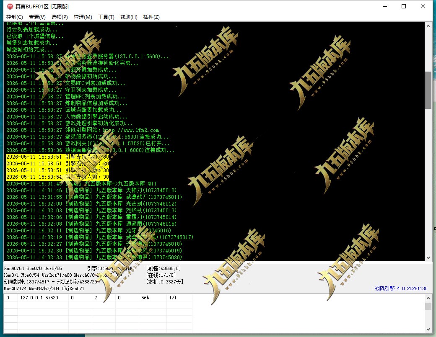Viewport: 436px width, 337px height.
Task: Click log line 烈焰杖(1073745013)
Action: (x=91, y=211)
